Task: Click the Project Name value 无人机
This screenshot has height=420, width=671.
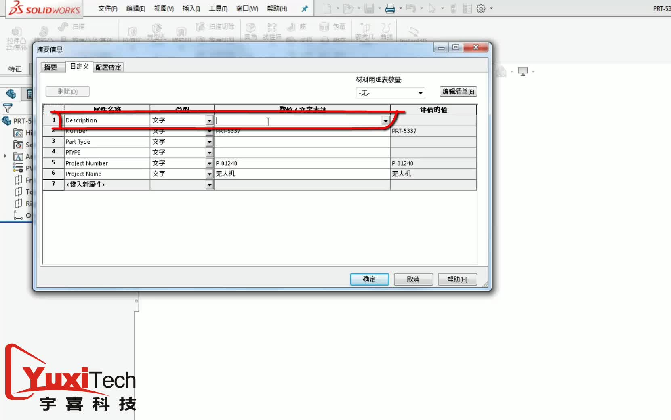Action: coord(225,174)
